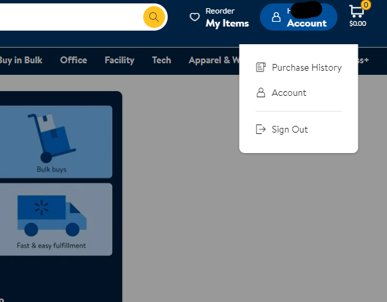The height and width of the screenshot is (302, 387).
Task: Click the yellow search magnifier button
Action: (x=154, y=17)
